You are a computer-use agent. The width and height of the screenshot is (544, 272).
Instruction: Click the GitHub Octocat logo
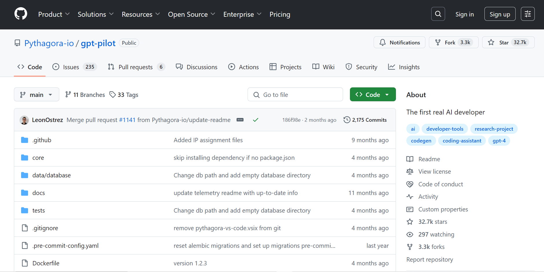point(21,14)
